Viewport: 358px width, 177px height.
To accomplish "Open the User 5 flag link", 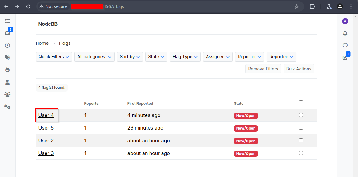I will point(46,128).
